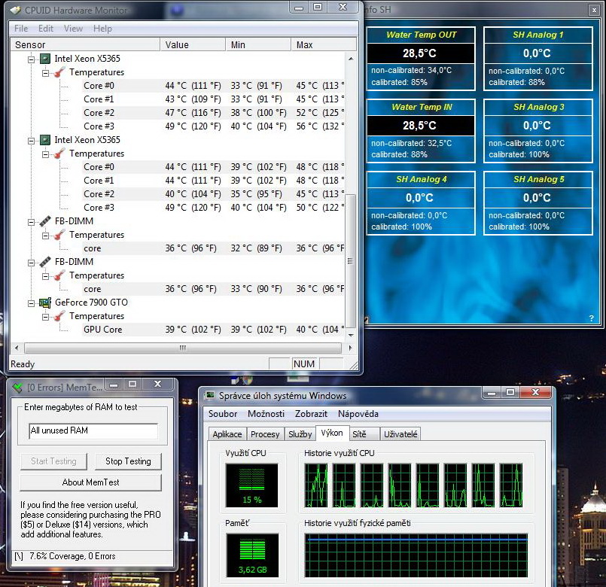The height and width of the screenshot is (587, 606).
Task: Click the horizontal scrollbar in Hardware Monitor
Action: (181, 348)
